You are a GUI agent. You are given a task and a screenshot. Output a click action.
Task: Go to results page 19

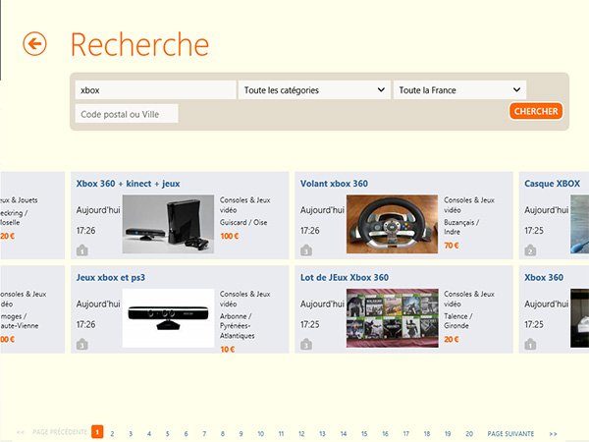coord(448,433)
